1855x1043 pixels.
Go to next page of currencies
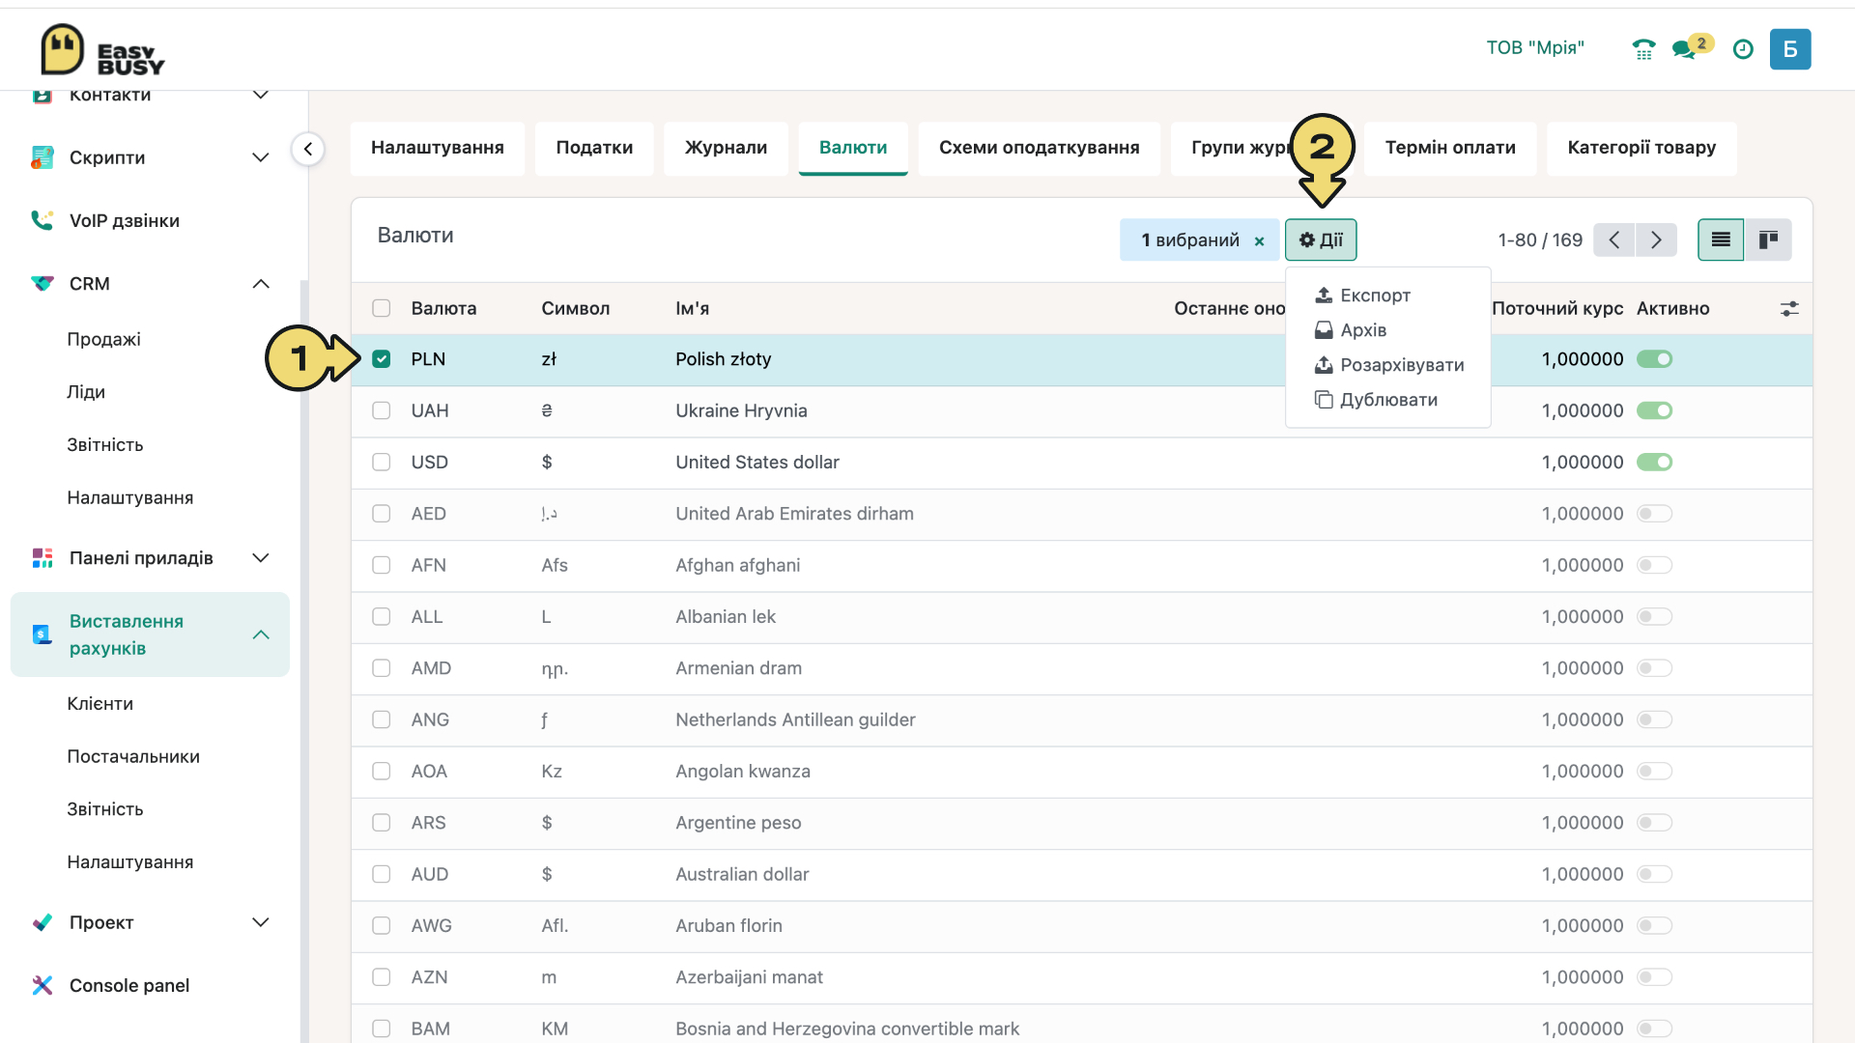1656,240
